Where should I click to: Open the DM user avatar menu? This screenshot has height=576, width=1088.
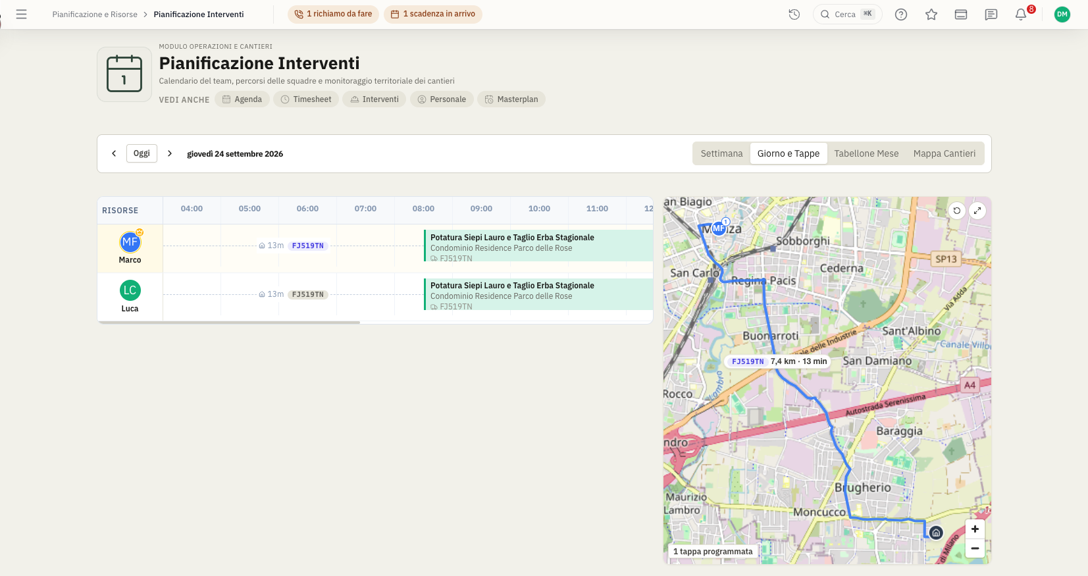(1062, 14)
